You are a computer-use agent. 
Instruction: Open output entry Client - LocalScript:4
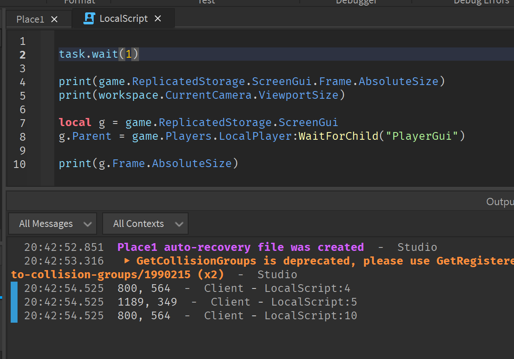coord(278,288)
